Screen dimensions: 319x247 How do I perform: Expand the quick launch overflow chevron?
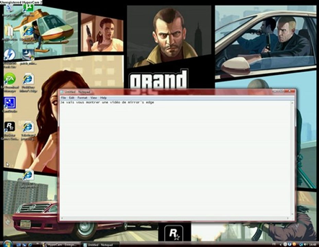(x=37, y=243)
